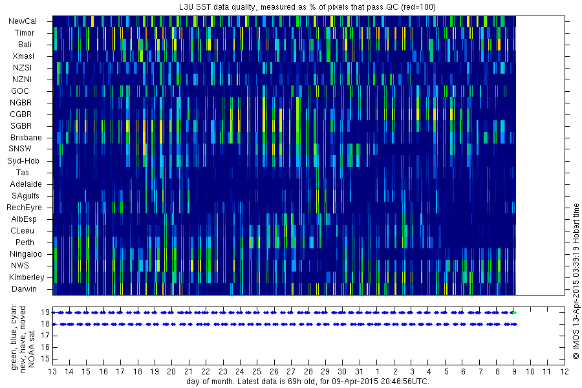Click the SAgulfs region label

(25, 196)
